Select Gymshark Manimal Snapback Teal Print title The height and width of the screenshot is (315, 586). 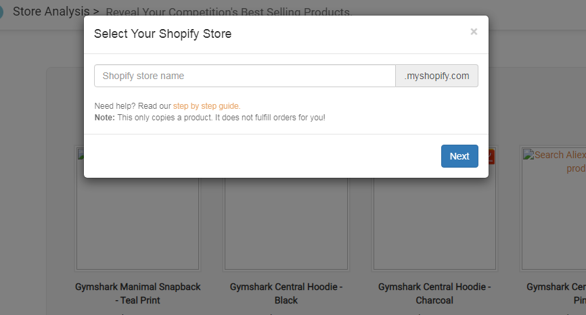click(137, 293)
